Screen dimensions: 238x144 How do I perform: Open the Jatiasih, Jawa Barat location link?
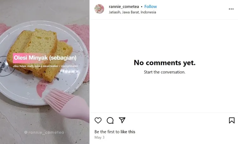coord(132,12)
